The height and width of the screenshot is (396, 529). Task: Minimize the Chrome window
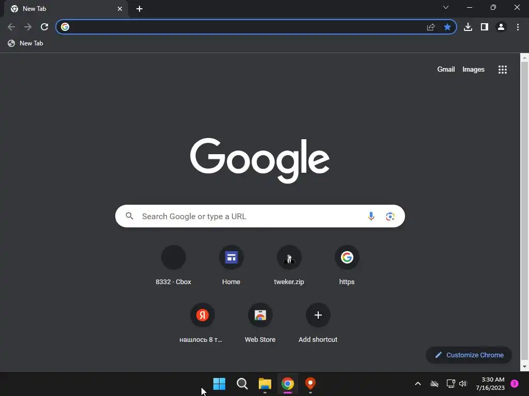pos(470,7)
